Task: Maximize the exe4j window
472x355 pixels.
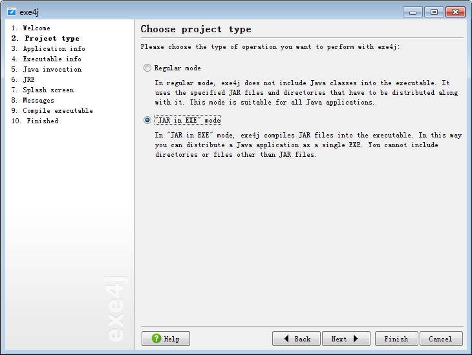Action: tap(433, 12)
